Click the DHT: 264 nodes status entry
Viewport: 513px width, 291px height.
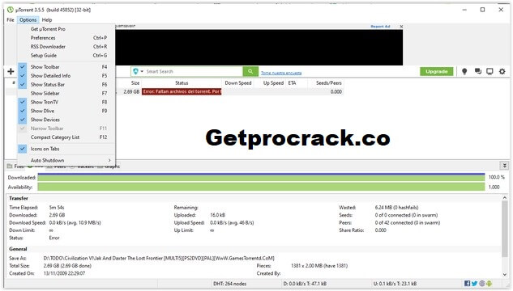pos(229,284)
